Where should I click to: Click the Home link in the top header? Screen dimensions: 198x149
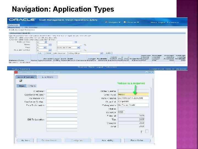(x=154, y=22)
